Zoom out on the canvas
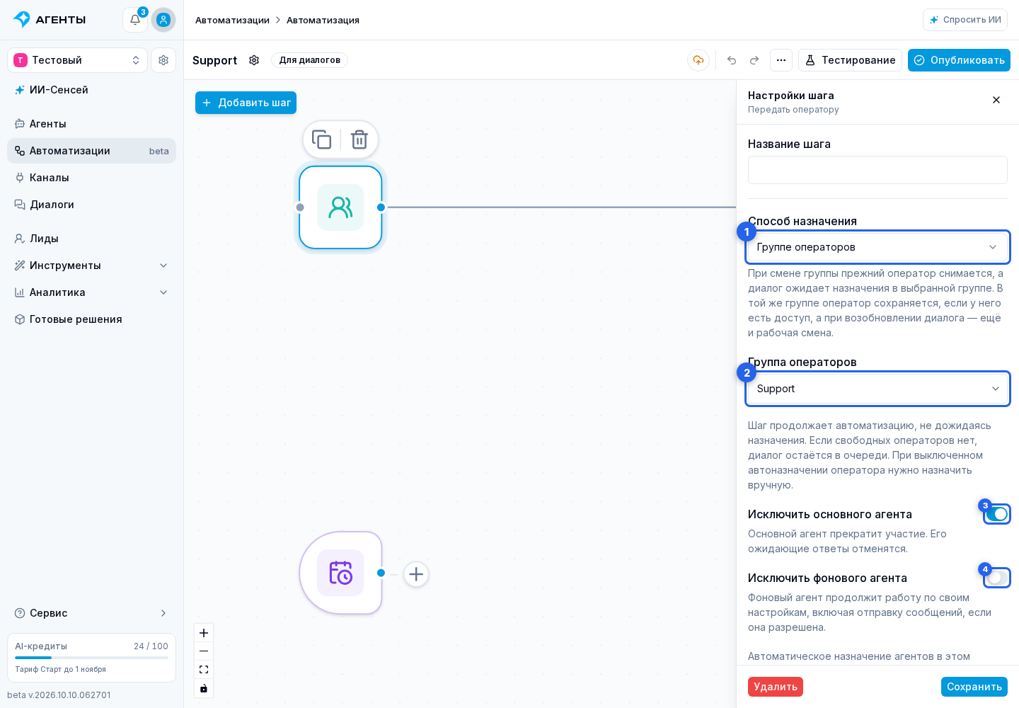1019x708 pixels. [204, 651]
